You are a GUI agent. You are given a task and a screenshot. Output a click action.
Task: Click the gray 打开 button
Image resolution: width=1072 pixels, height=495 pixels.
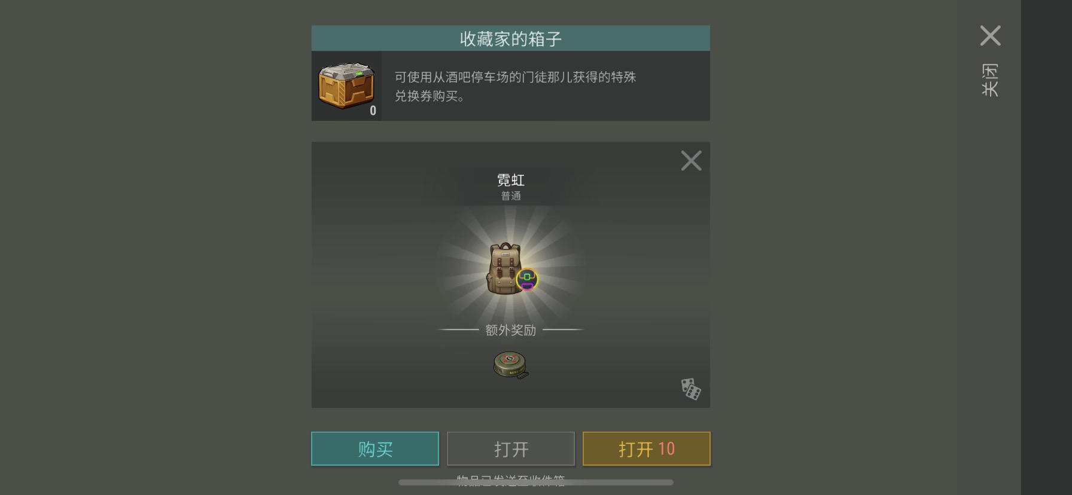point(511,448)
